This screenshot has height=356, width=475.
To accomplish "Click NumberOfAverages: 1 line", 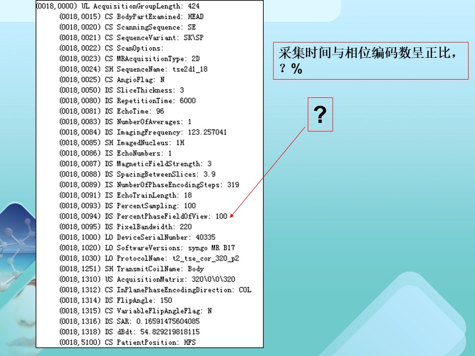I will click(125, 122).
